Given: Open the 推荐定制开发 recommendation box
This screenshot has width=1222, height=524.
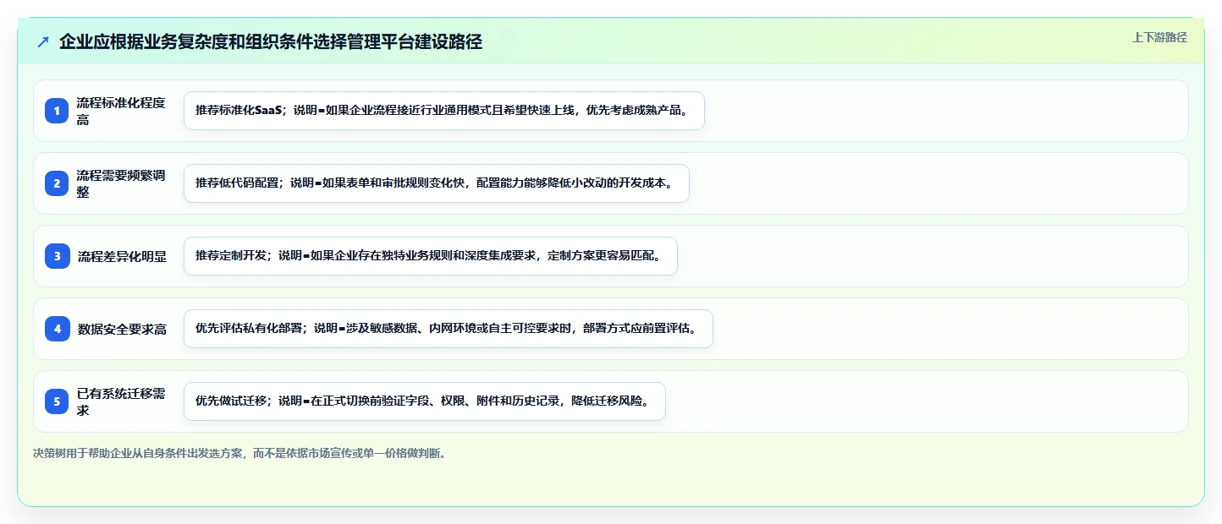Looking at the screenshot, I should [431, 256].
